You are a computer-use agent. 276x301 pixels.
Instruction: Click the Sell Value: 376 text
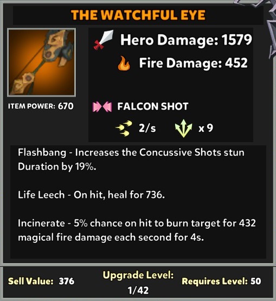(41, 281)
